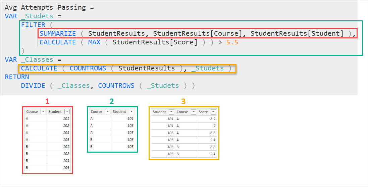Click 'StudentResults[Score]' in the code
This screenshot has width=368, height=187.
(155, 42)
